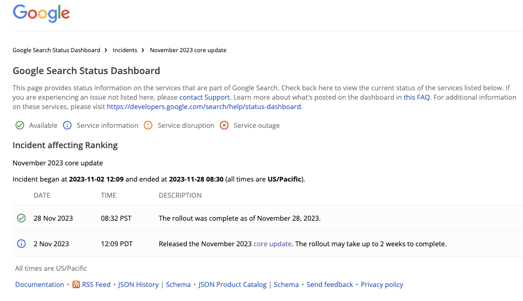Select November 2023 core update breadcrumb
This screenshot has width=523, height=301.
[188, 50]
